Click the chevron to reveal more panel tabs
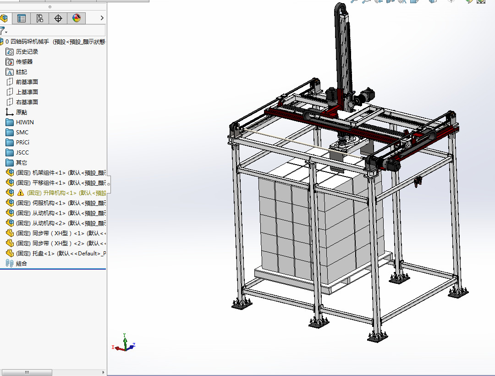Image resolution: width=495 pixels, height=376 pixels. 102,18
